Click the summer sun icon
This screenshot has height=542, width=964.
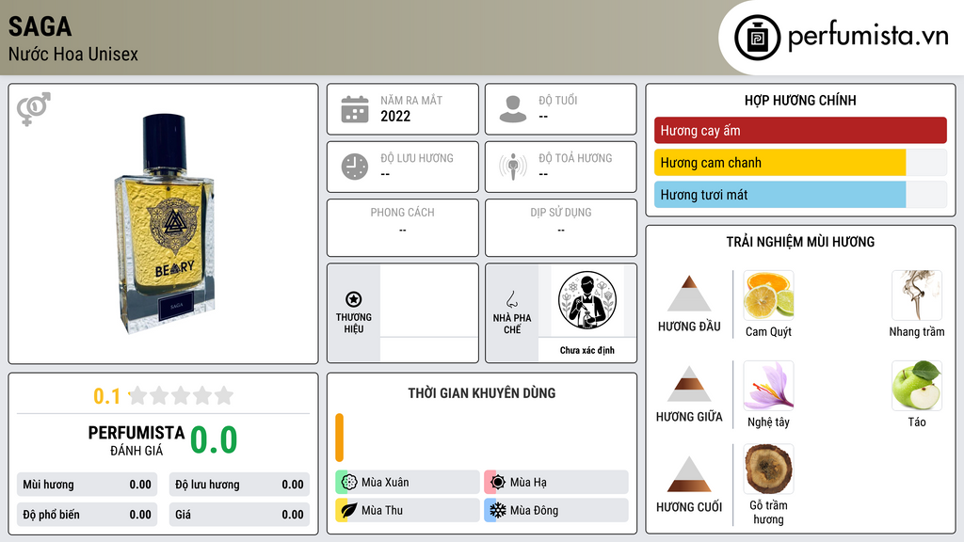(x=498, y=483)
